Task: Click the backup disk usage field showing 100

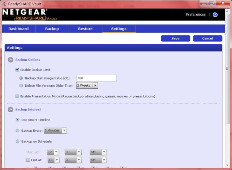Action: coord(96,78)
